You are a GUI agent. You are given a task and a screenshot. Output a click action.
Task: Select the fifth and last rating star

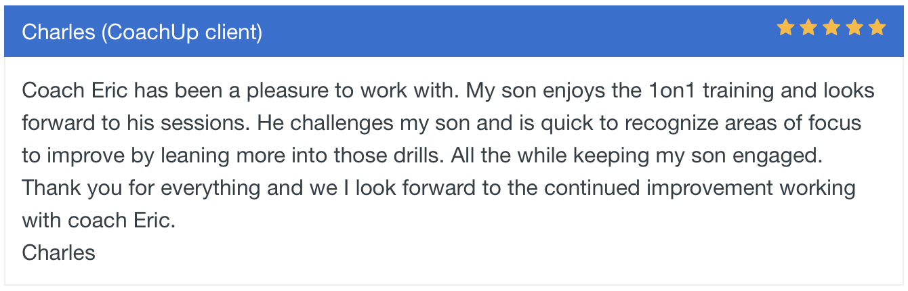tap(878, 28)
